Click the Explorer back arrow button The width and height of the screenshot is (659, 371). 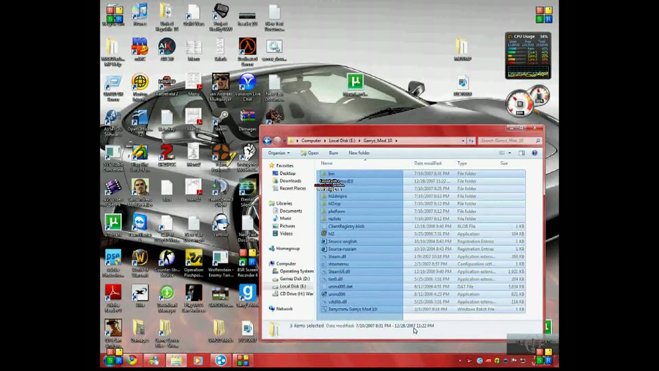tap(267, 141)
